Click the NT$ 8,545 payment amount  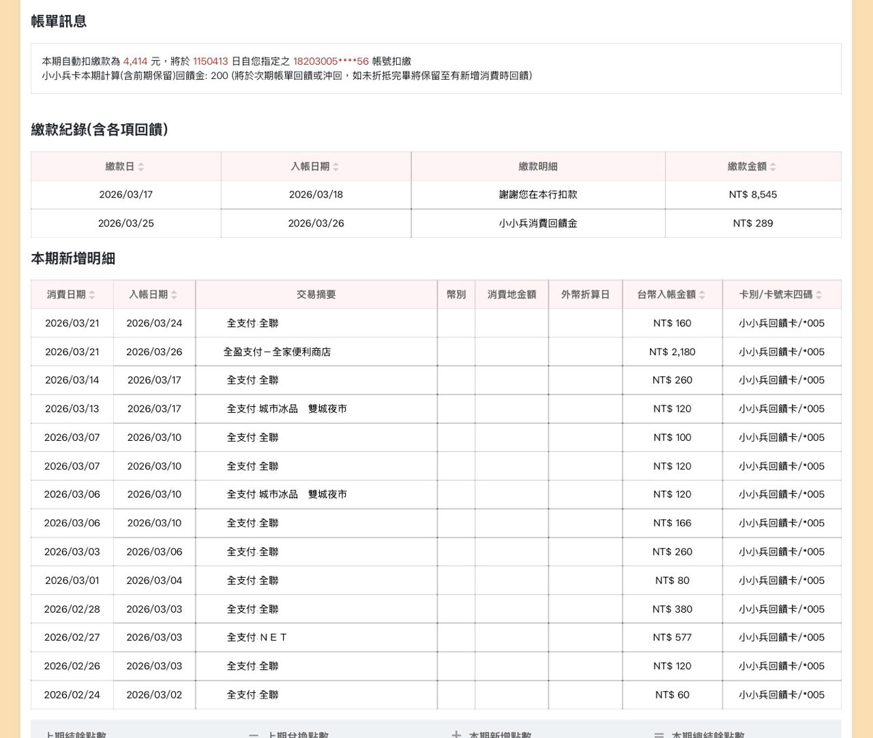point(752,195)
